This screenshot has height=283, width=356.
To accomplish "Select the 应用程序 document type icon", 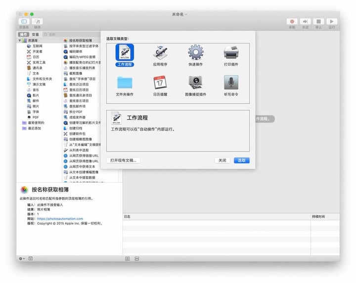I will (x=160, y=53).
